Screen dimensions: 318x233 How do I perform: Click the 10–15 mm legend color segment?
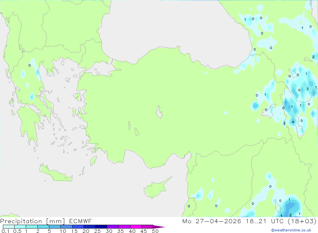tap(66, 227)
